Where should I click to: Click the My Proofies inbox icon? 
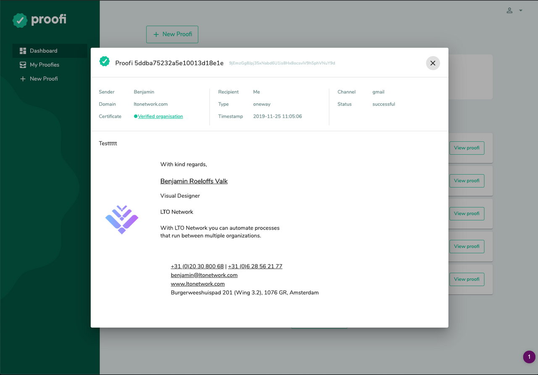pyautogui.click(x=23, y=65)
